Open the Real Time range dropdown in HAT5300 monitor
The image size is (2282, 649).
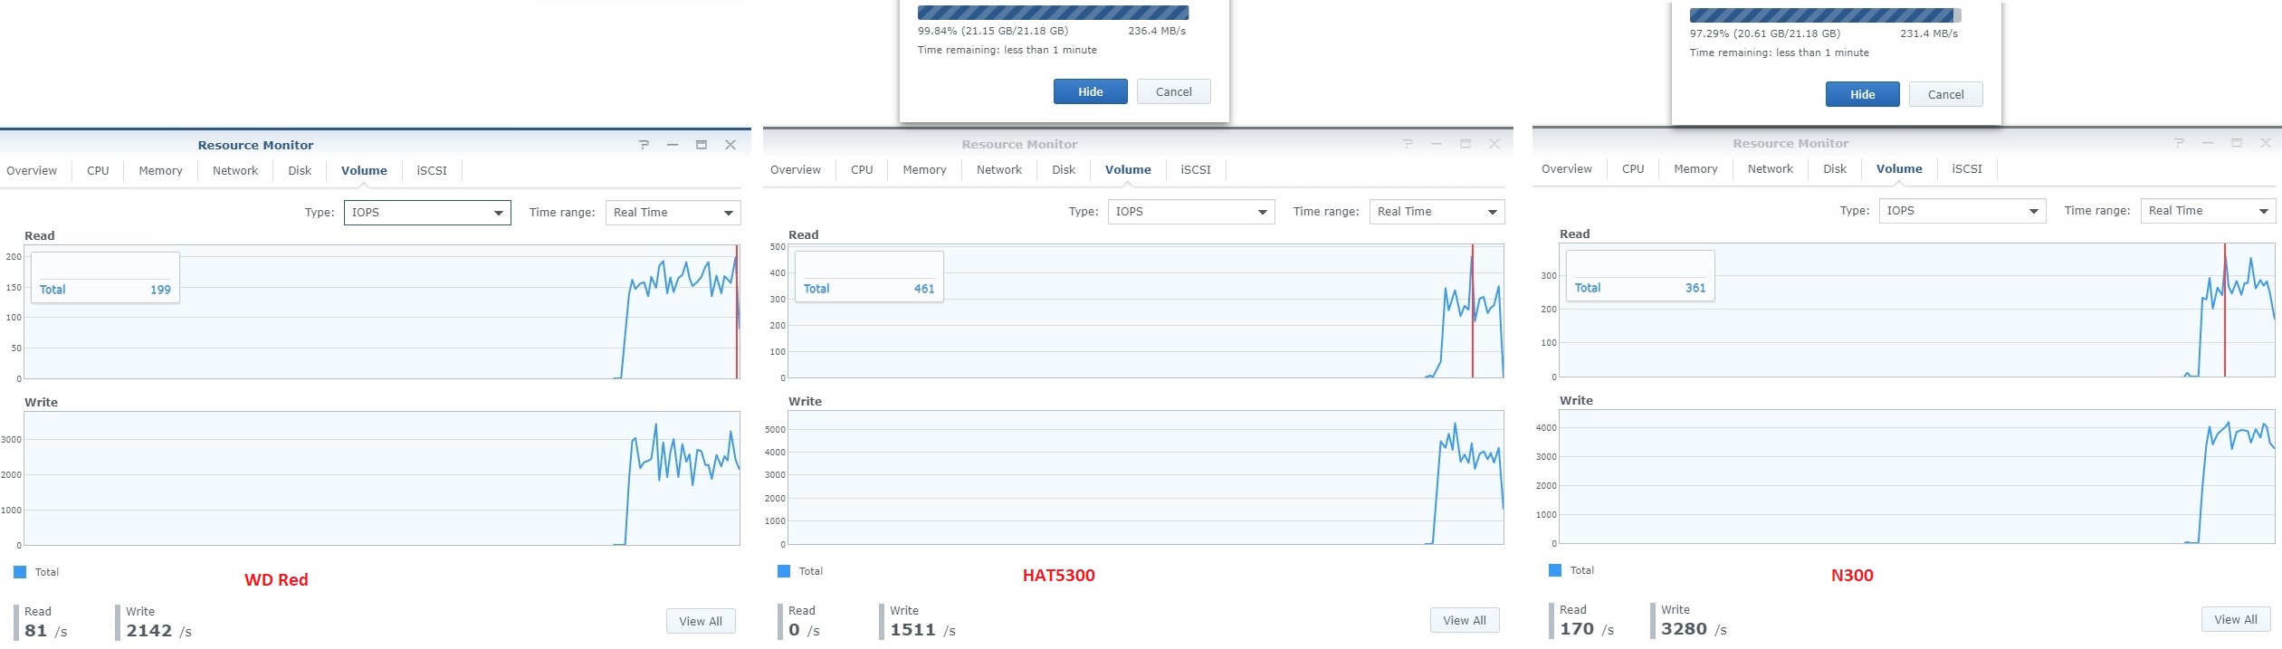click(x=1437, y=212)
